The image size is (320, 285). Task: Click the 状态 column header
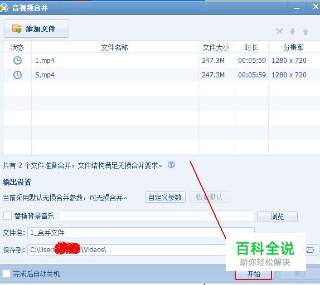17,47
